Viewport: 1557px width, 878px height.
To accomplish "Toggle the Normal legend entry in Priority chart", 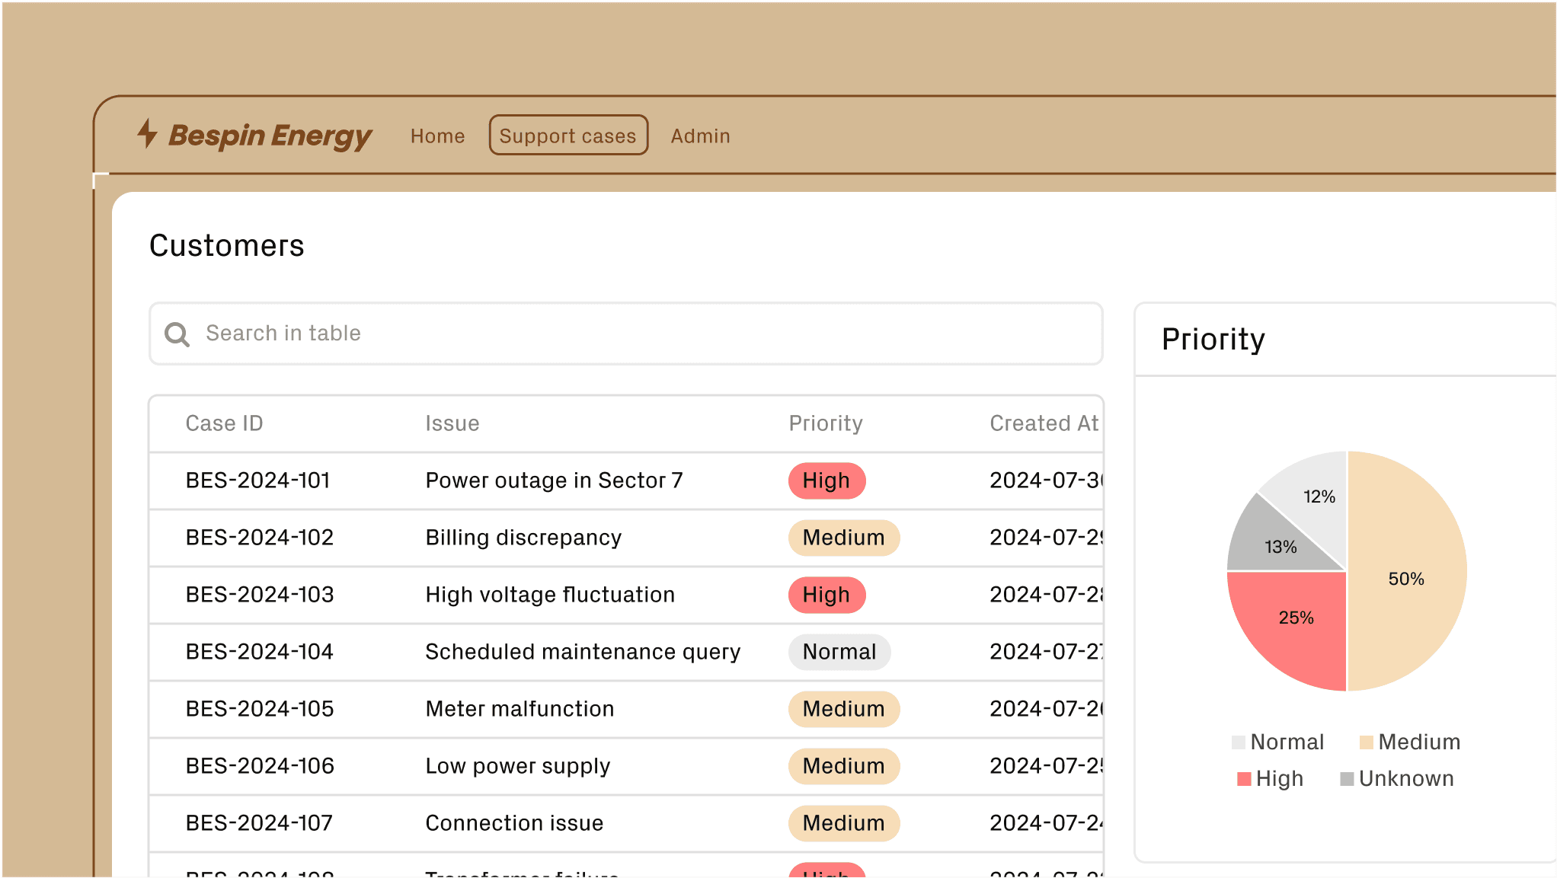I will click(1277, 742).
